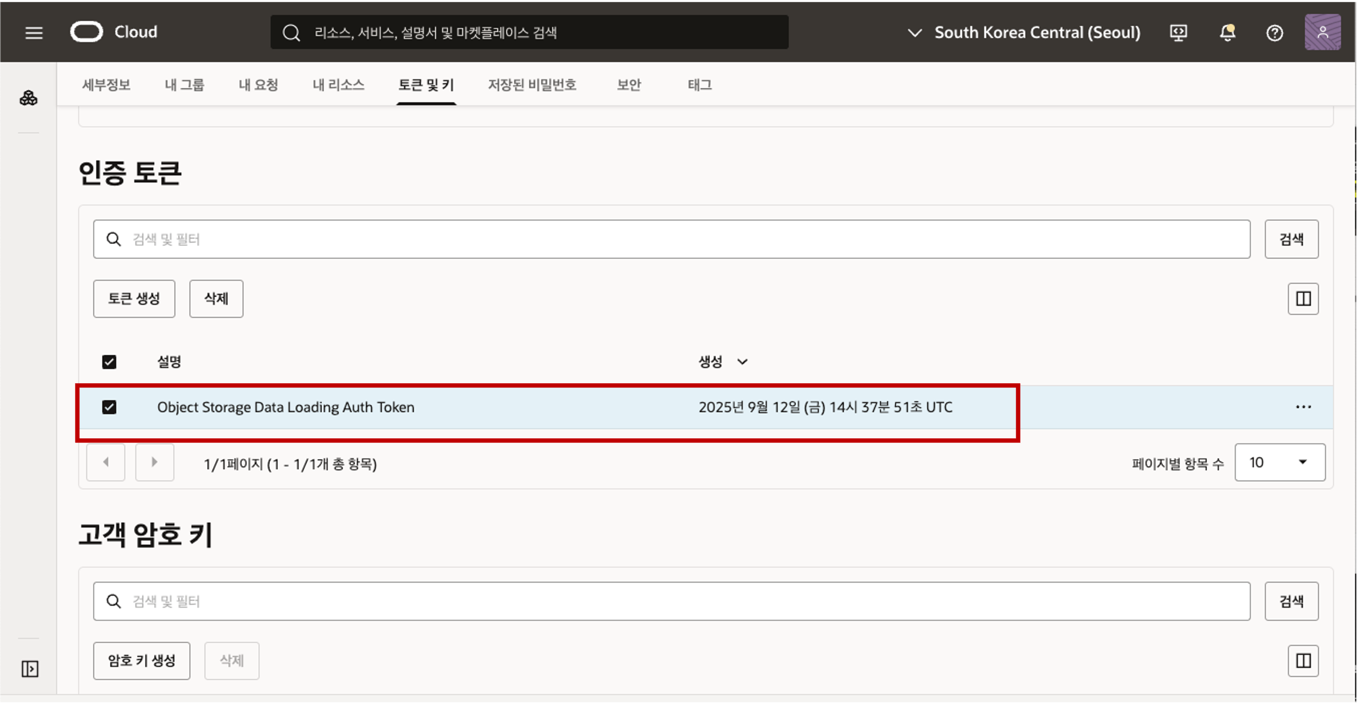
Task: Switch to the 내 그룹 tab
Action: pos(184,85)
